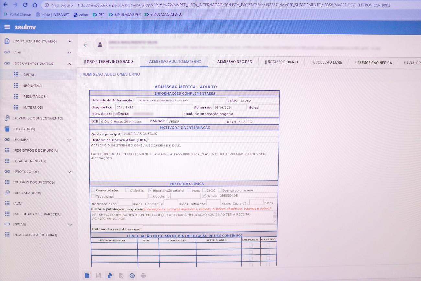Click the Tratamento recente em uso field
This screenshot has height=281, width=421.
[210, 229]
